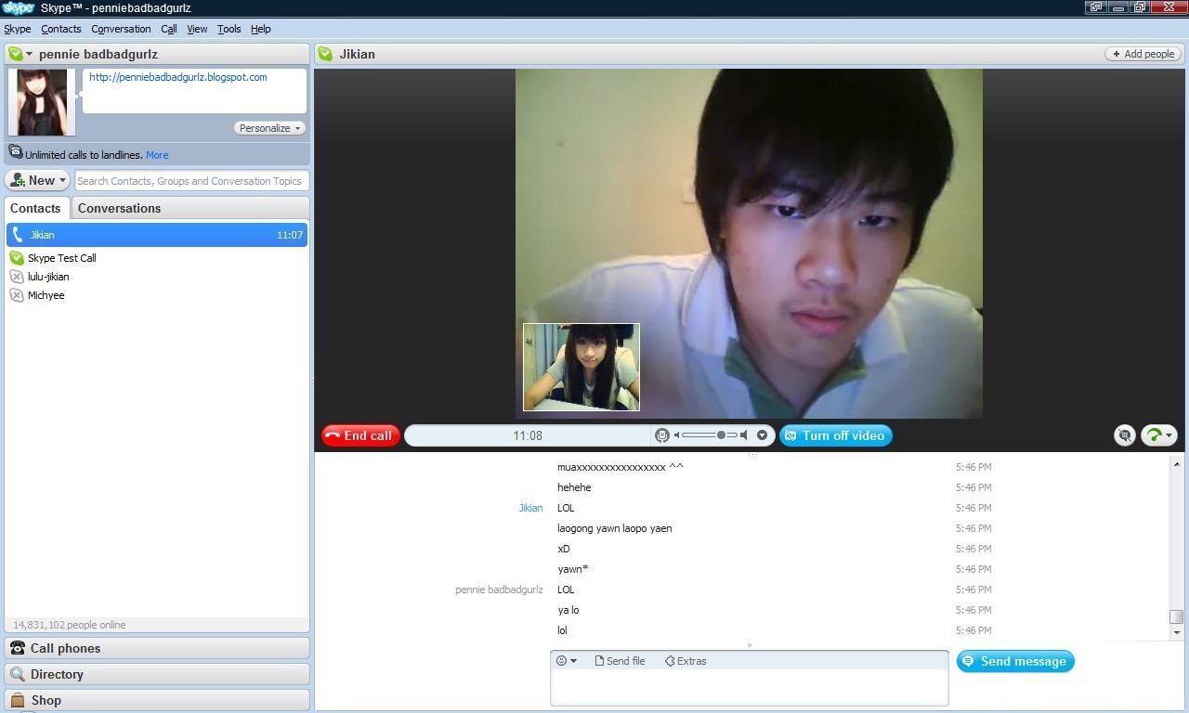The height and width of the screenshot is (713, 1189).
Task: Open the emoticon picker dropdown
Action: [566, 661]
